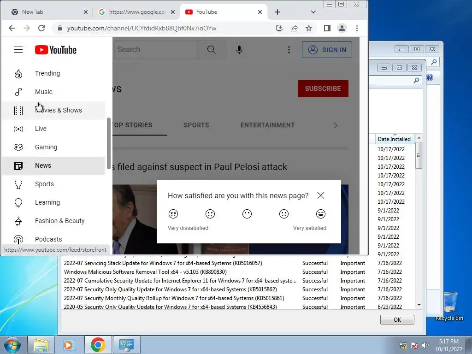472x354 pixels.
Task: Switch to the ENTERTAINMENT tab
Action: pos(268,125)
